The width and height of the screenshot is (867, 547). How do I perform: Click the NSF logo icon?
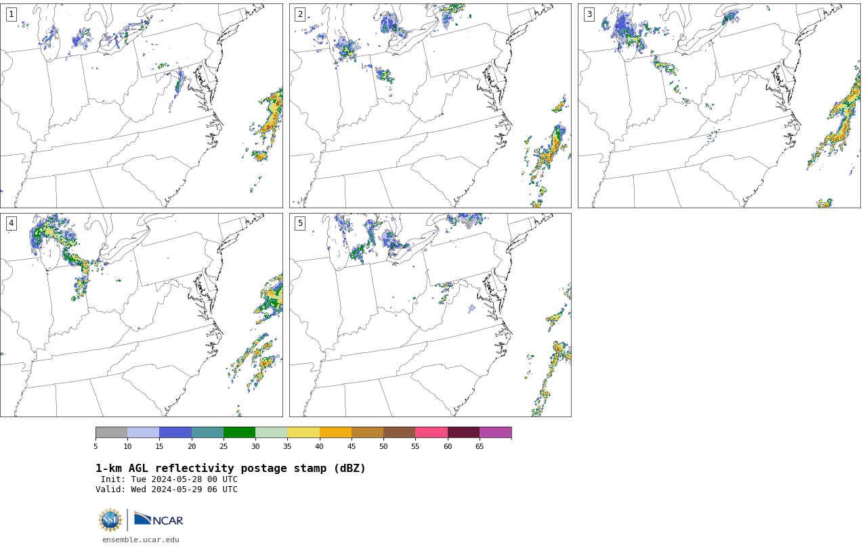[110, 520]
